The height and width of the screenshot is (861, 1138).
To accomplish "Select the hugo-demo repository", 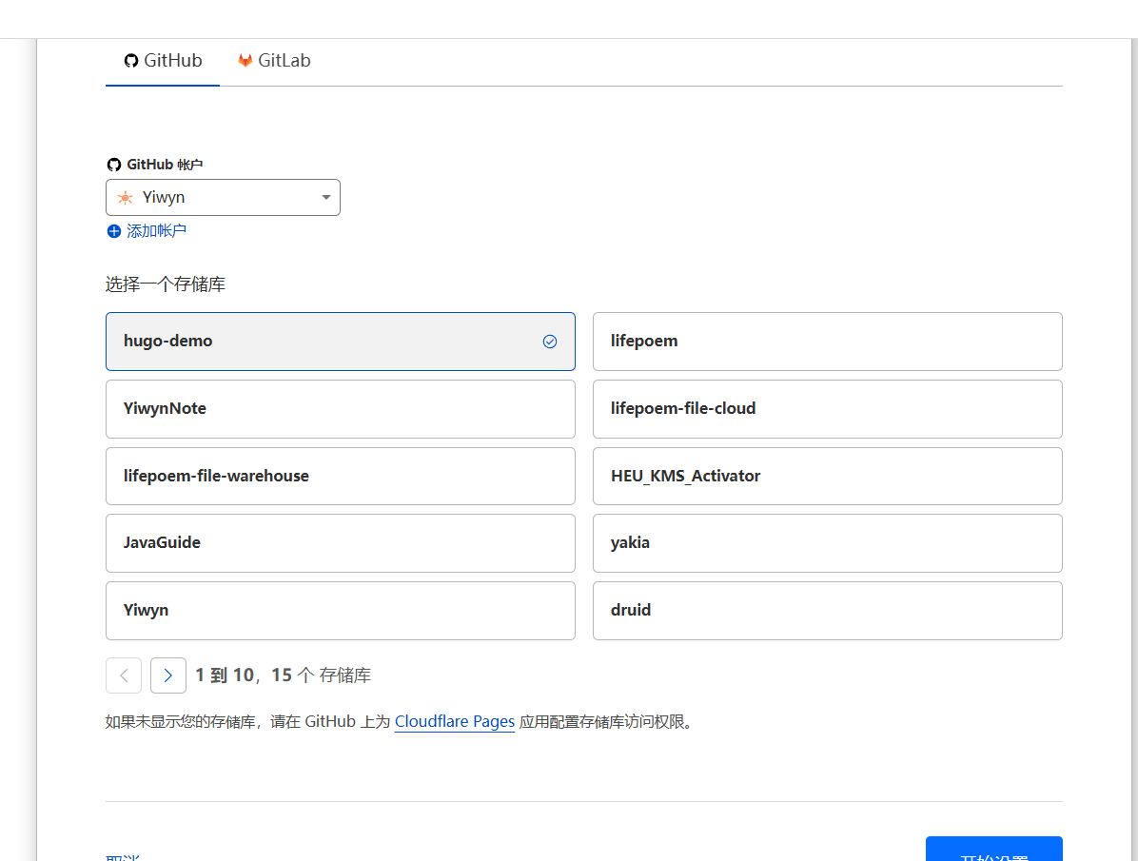I will (341, 342).
